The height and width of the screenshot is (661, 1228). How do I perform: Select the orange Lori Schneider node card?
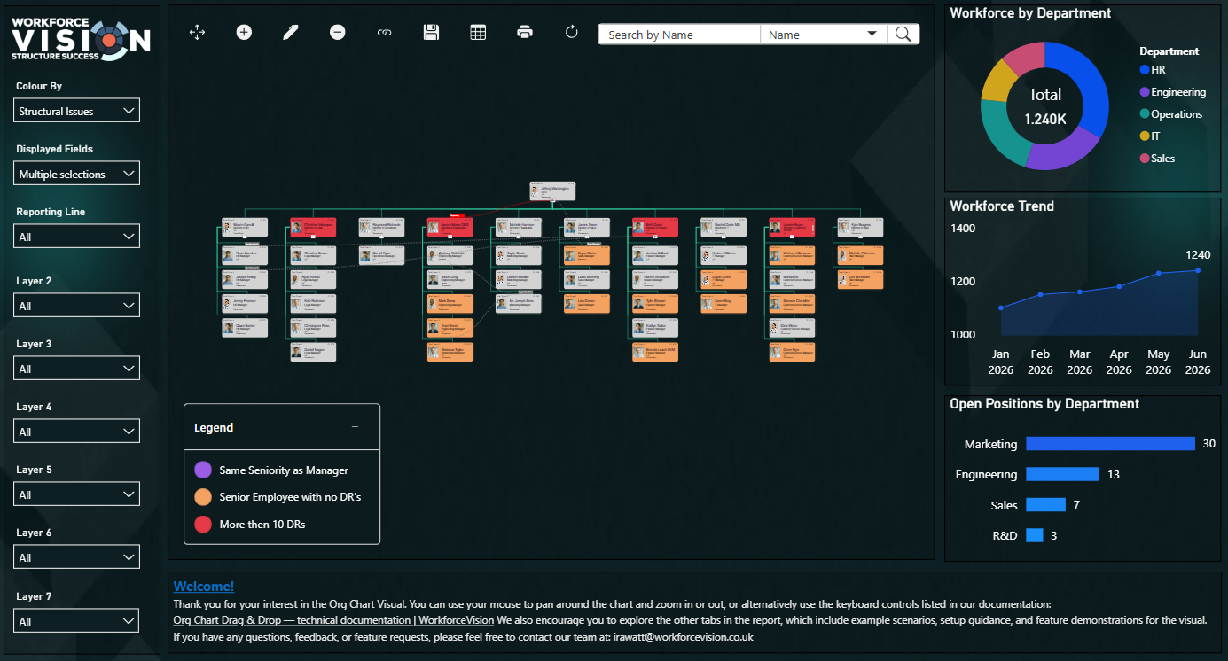(860, 279)
